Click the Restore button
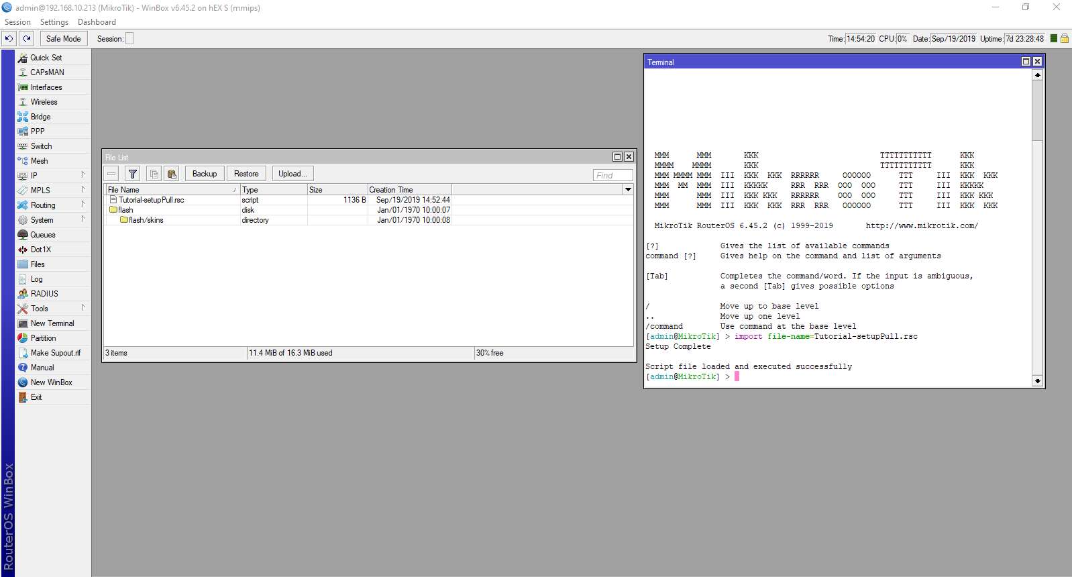 (x=246, y=174)
